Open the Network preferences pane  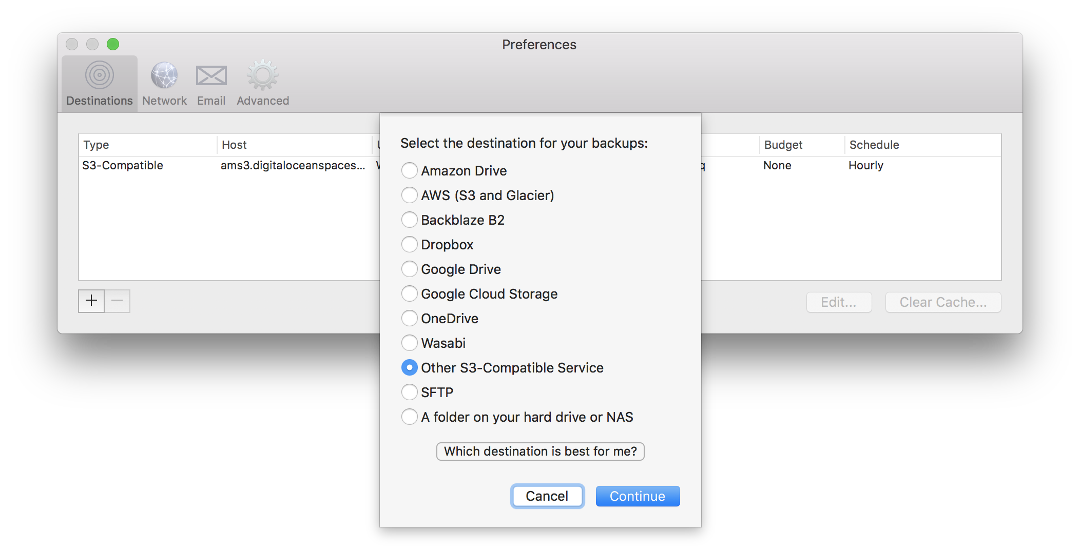tap(164, 84)
